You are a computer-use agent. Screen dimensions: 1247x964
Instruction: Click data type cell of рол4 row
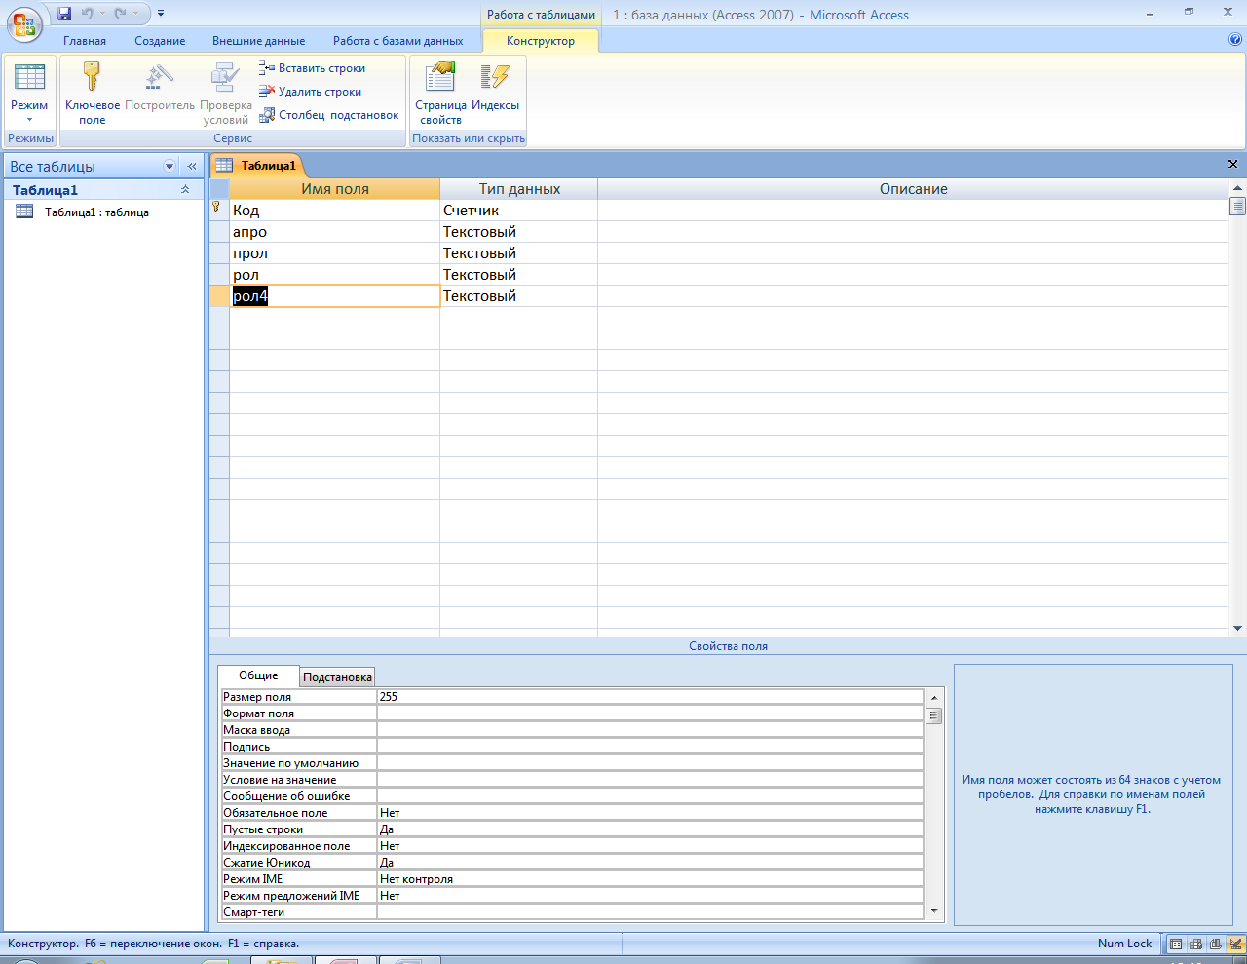(519, 296)
